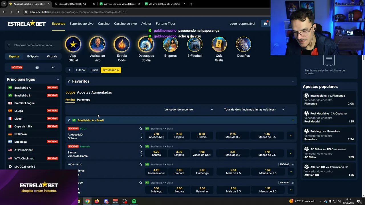The height and width of the screenshot is (205, 365).
Task: Collapse the Brasileirão A • Brasil league section
Action: 293,120
